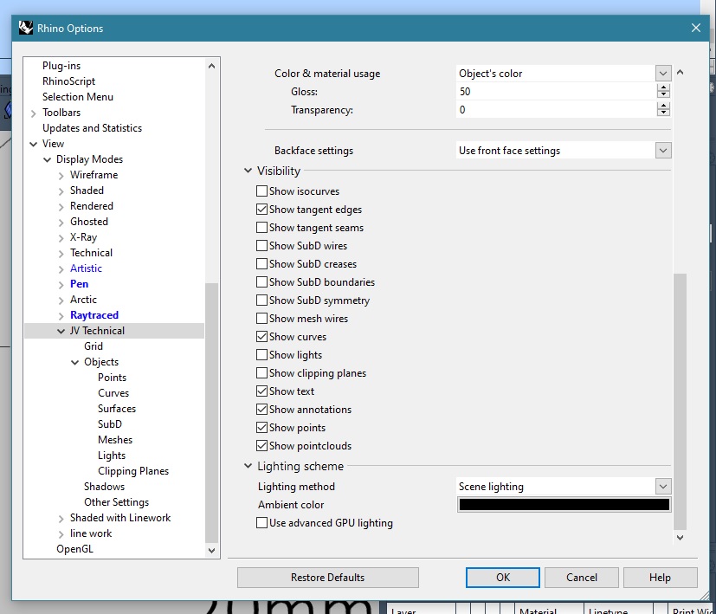This screenshot has height=614, width=716.
Task: Click OK to apply options
Action: pyautogui.click(x=503, y=578)
